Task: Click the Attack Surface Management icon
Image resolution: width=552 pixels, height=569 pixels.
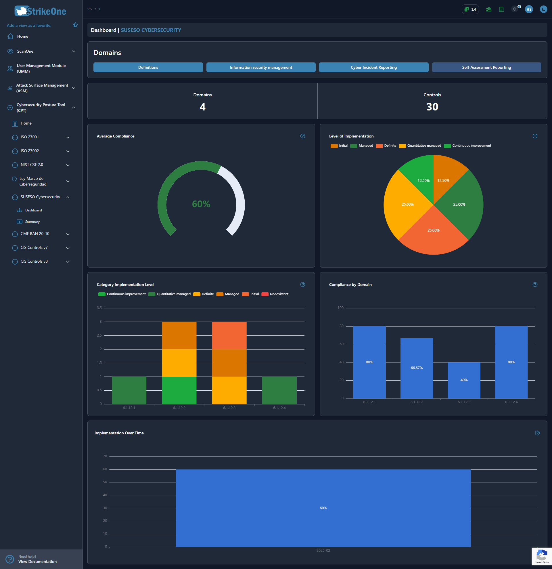Action: pos(9,88)
